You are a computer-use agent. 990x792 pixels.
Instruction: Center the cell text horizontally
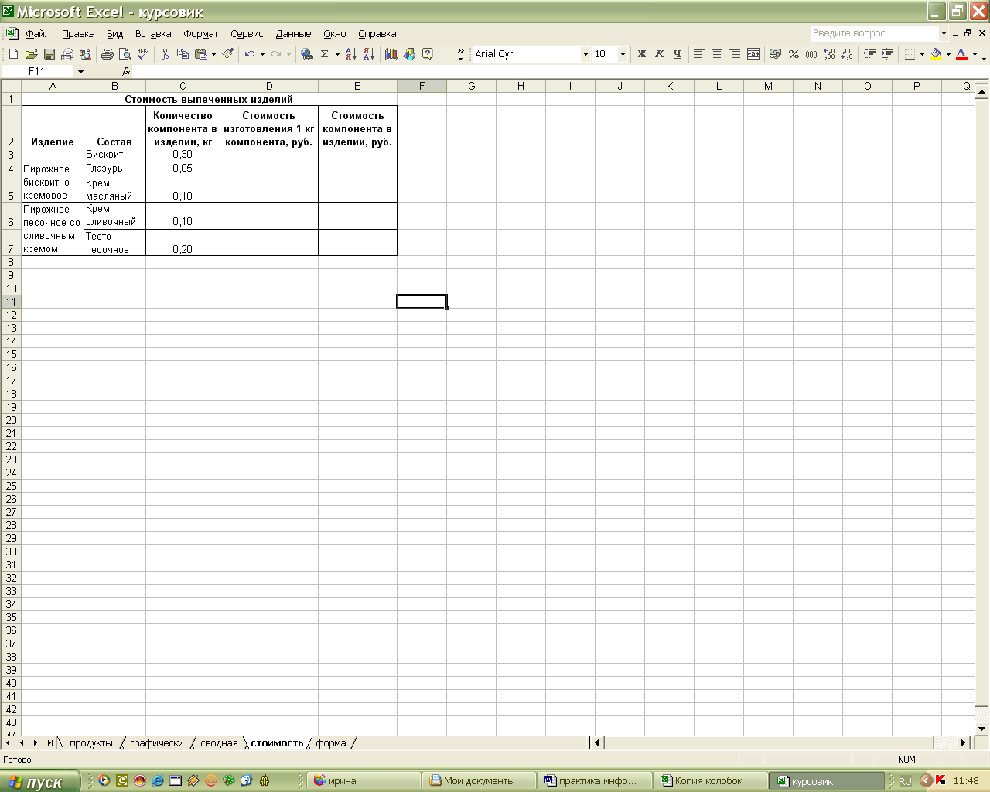(717, 54)
